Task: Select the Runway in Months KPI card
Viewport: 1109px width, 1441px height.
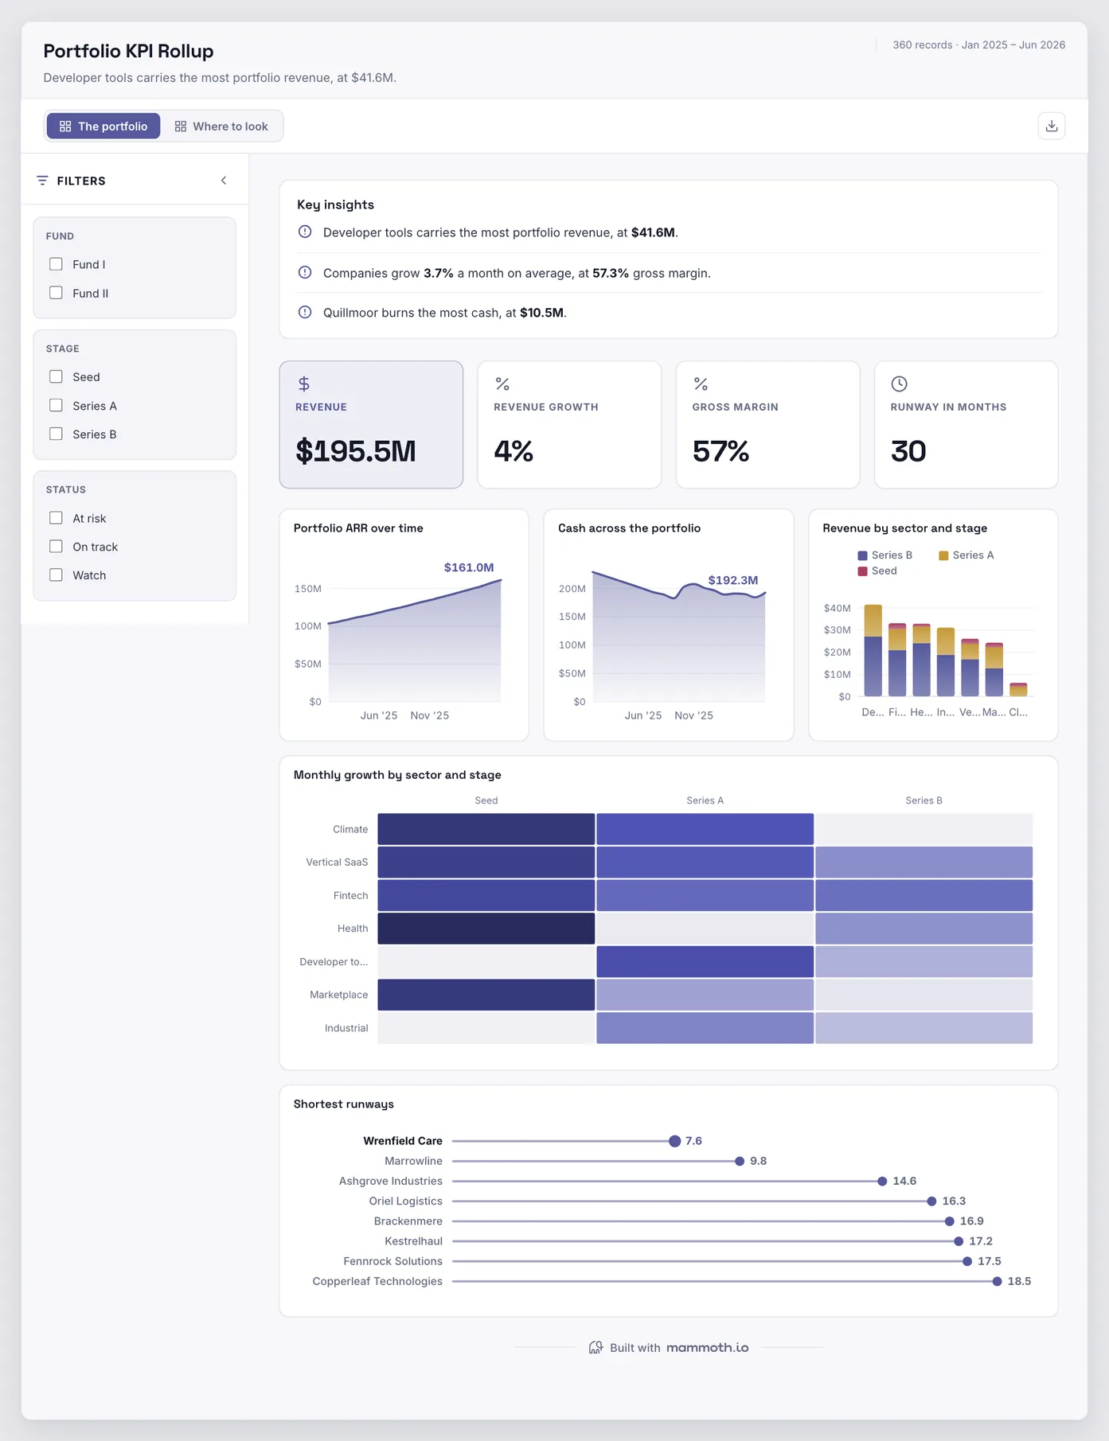Action: coord(966,424)
